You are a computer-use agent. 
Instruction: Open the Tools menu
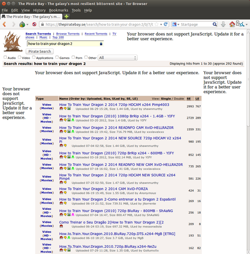point(76,10)
